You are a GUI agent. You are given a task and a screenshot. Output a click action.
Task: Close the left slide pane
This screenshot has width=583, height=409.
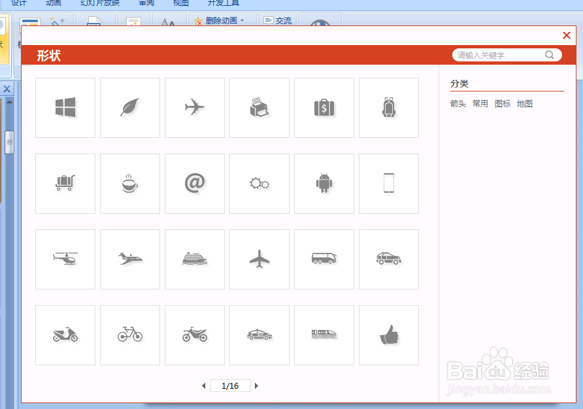[7, 89]
